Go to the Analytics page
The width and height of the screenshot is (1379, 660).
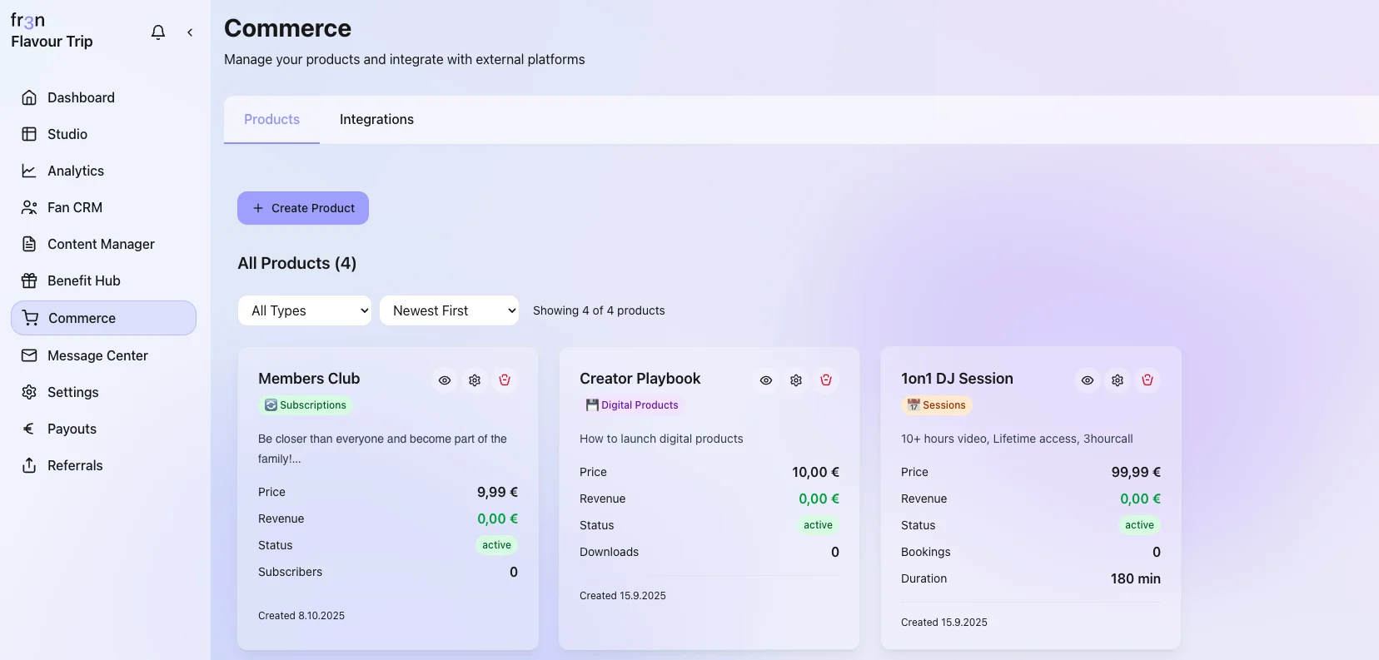coord(103,171)
